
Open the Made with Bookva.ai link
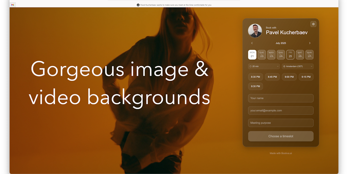pyautogui.click(x=281, y=153)
